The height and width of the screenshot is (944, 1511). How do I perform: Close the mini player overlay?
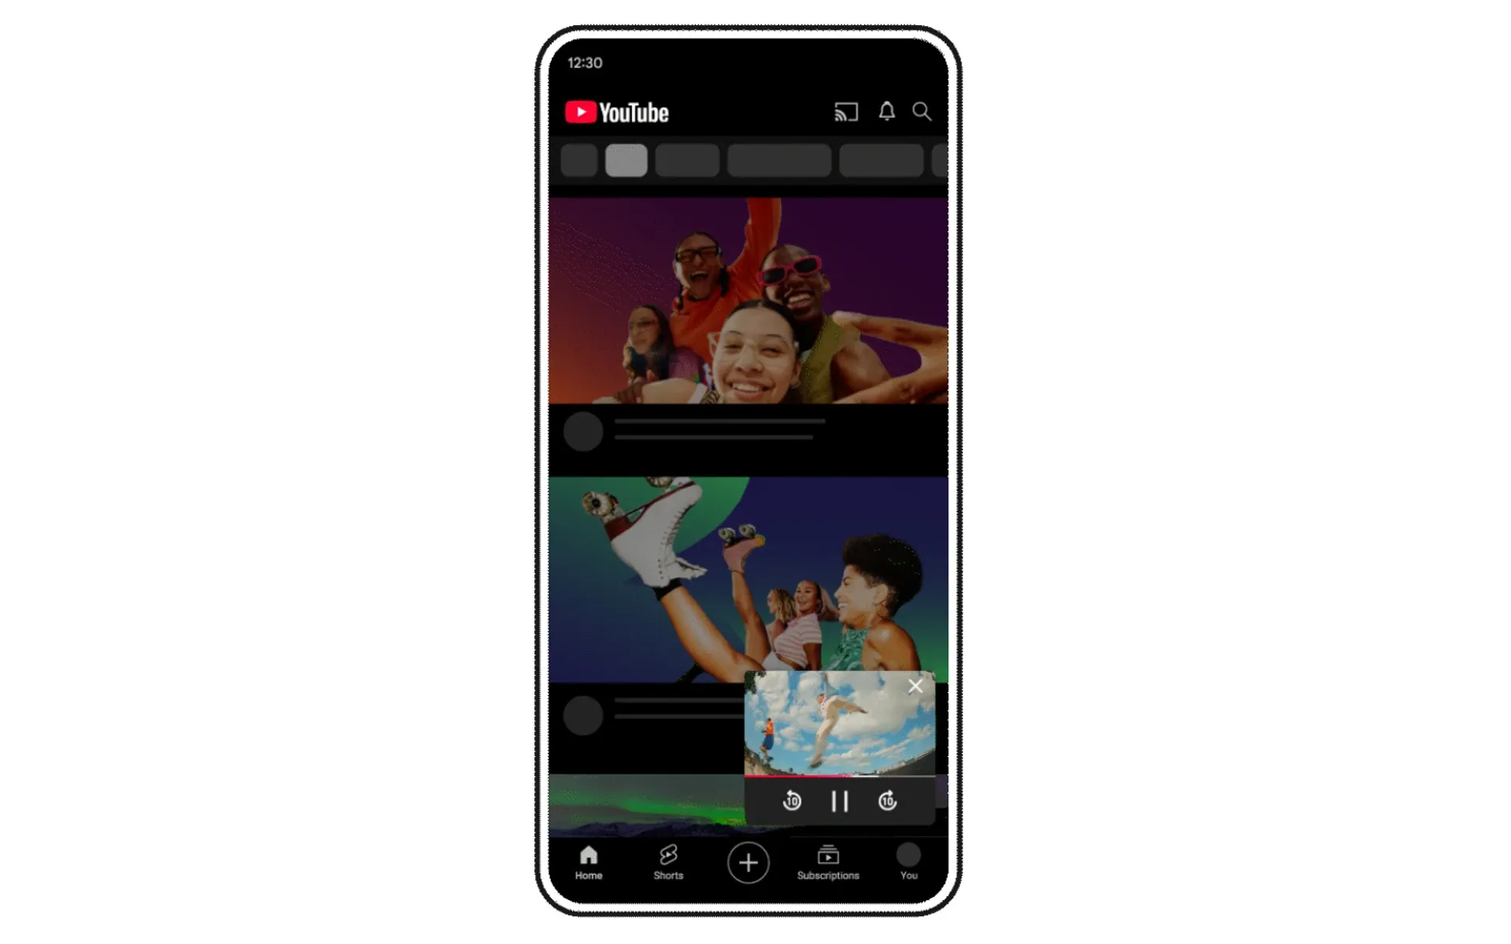(916, 686)
